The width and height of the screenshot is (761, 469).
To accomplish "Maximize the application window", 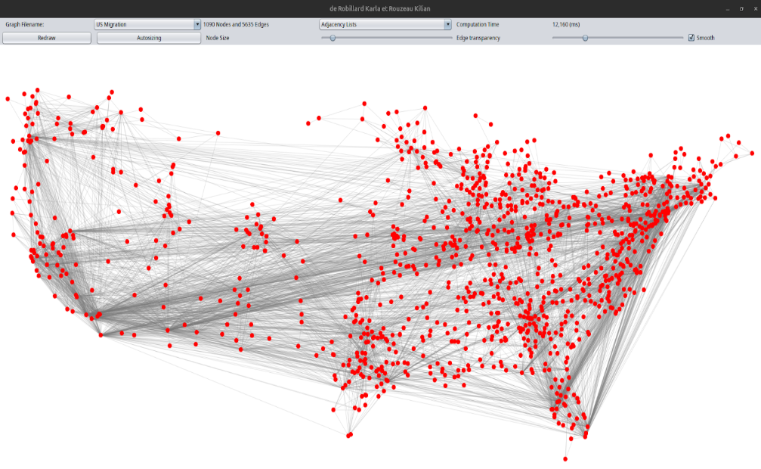I will [x=740, y=8].
